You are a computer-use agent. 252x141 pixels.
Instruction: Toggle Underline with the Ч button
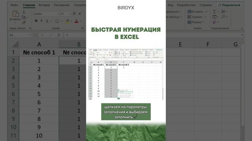point(47,21)
